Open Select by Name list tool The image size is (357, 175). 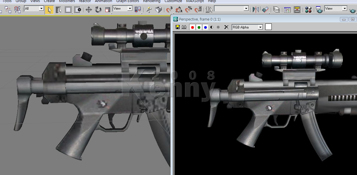[x=59, y=10]
